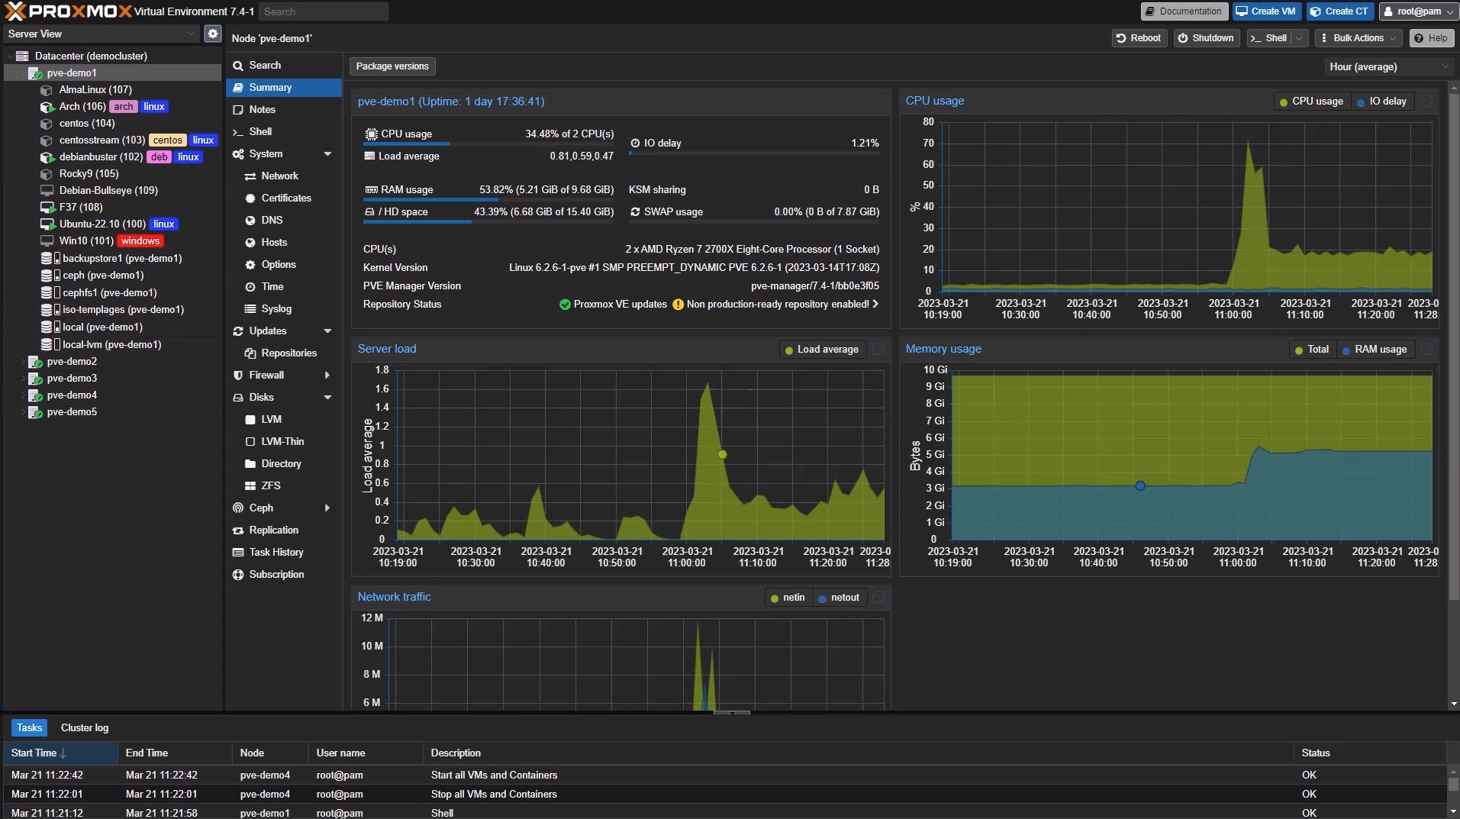Viewport: 1460px width, 819px height.
Task: Open the server view settings gear
Action: point(213,34)
